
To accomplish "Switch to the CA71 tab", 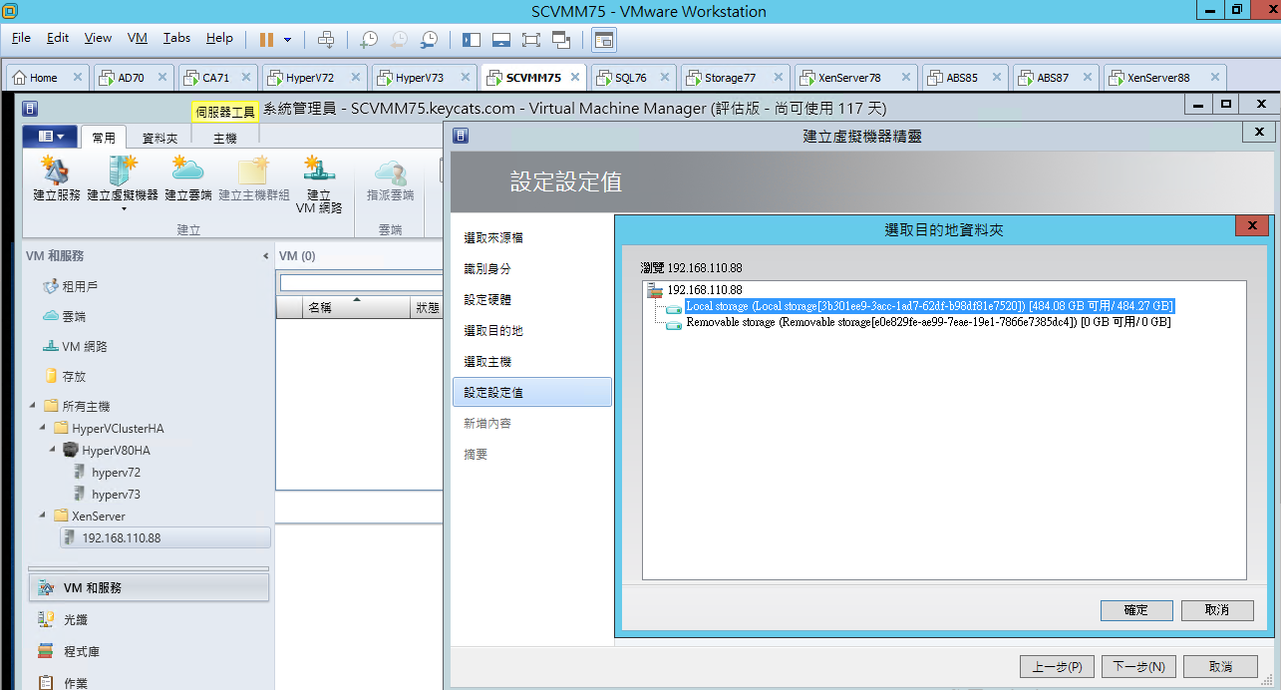I will pos(215,77).
